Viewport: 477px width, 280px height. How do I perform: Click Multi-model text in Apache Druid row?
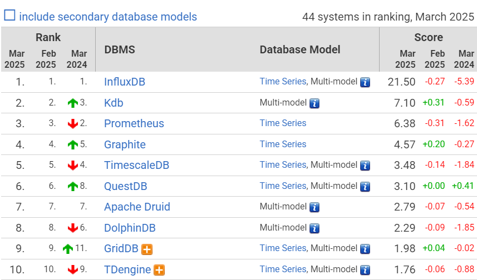click(x=283, y=207)
